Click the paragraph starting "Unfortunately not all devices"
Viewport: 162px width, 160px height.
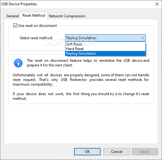81,80
